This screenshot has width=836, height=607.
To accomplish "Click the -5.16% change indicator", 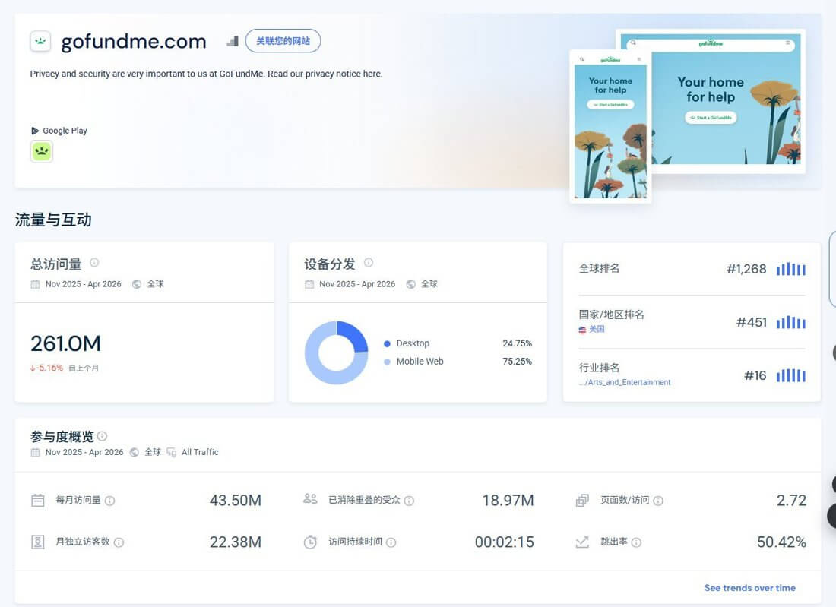I will (x=46, y=368).
